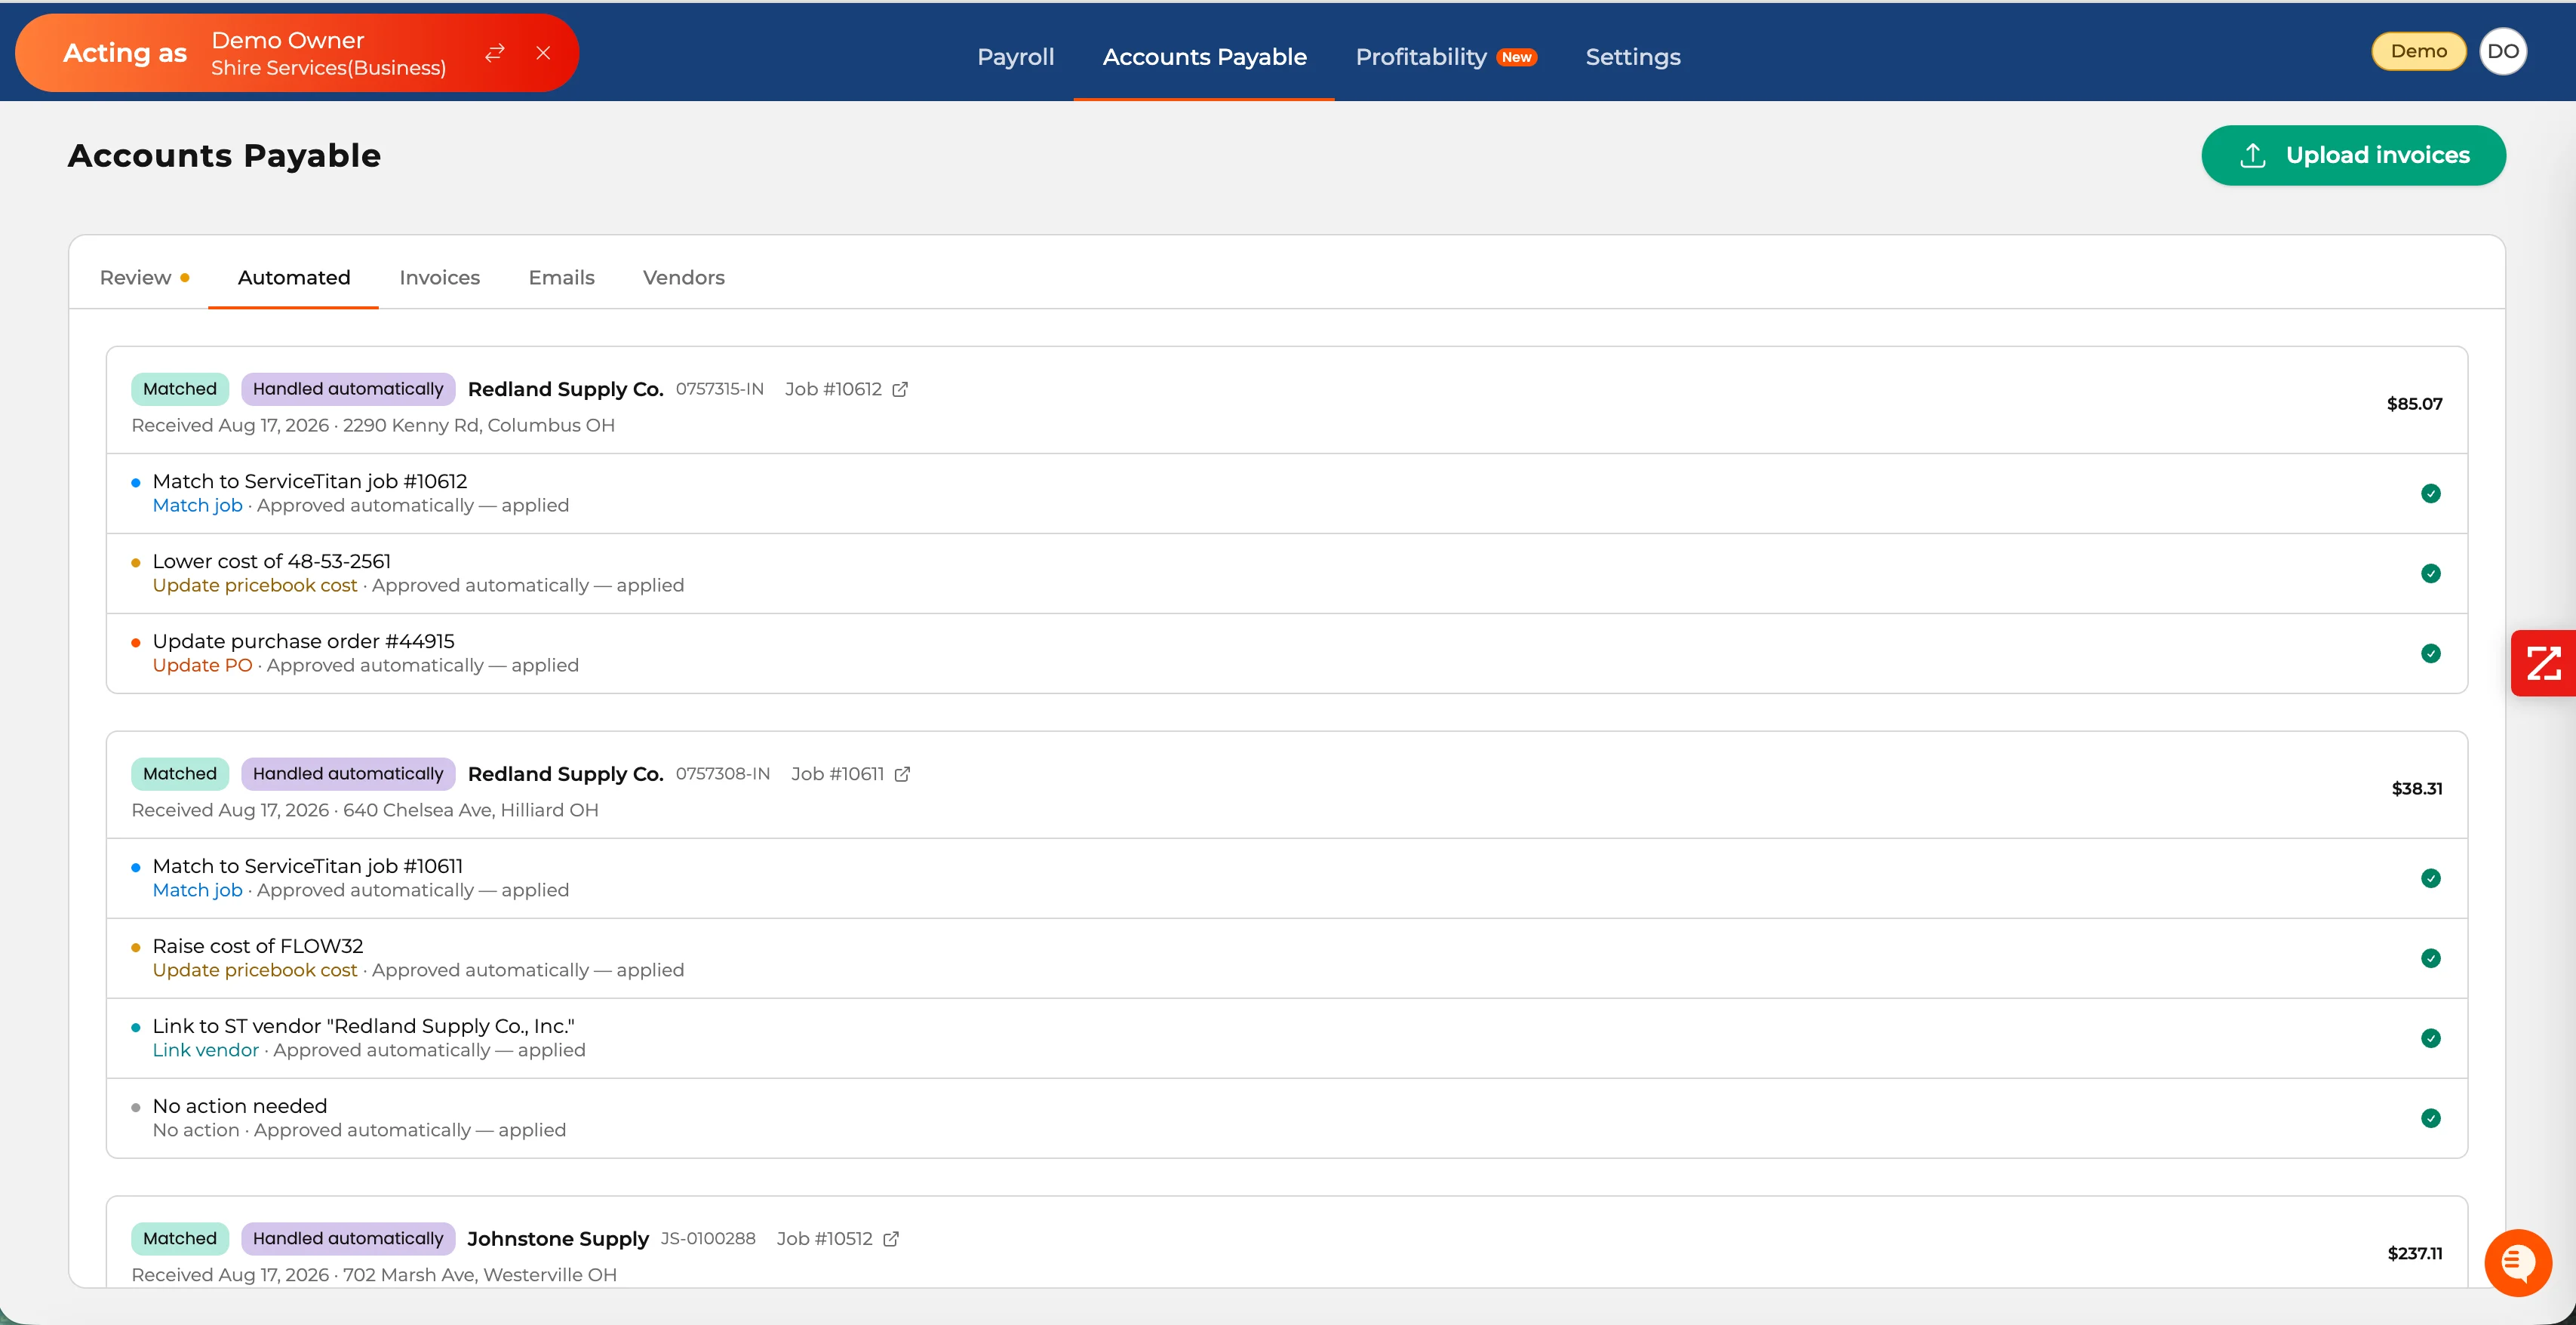Image resolution: width=2576 pixels, height=1325 pixels.
Task: Click invoice number 0757315-IN
Action: [719, 389]
